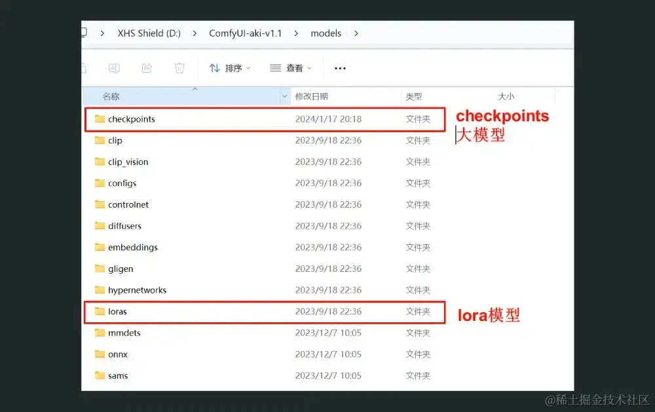The height and width of the screenshot is (412, 655).
Task: Click the embeddings folder icon
Action: coord(100,247)
